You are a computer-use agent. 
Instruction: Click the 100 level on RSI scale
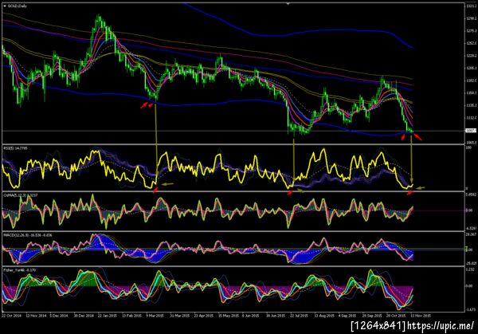[468, 147]
